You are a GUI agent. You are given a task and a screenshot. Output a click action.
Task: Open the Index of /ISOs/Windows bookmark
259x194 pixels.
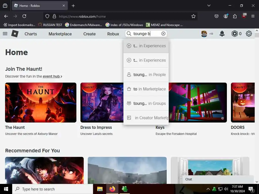124,25
